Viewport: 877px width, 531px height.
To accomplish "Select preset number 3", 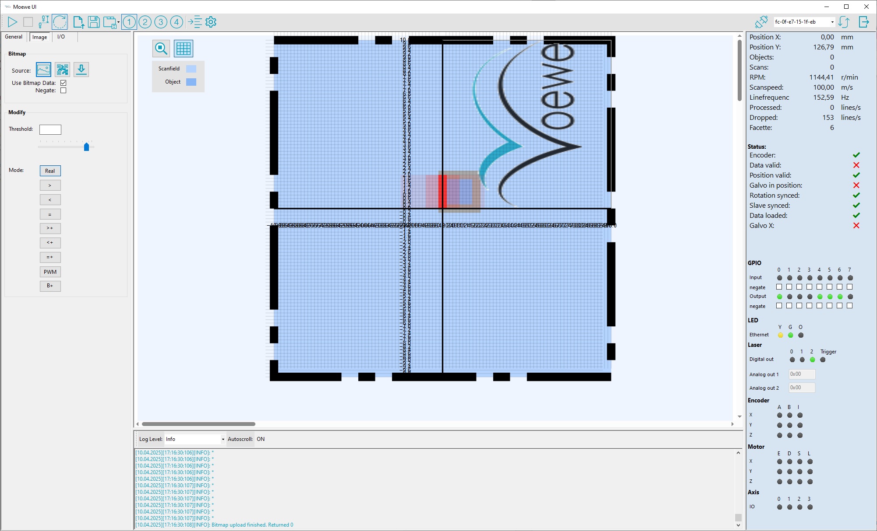I will click(161, 22).
